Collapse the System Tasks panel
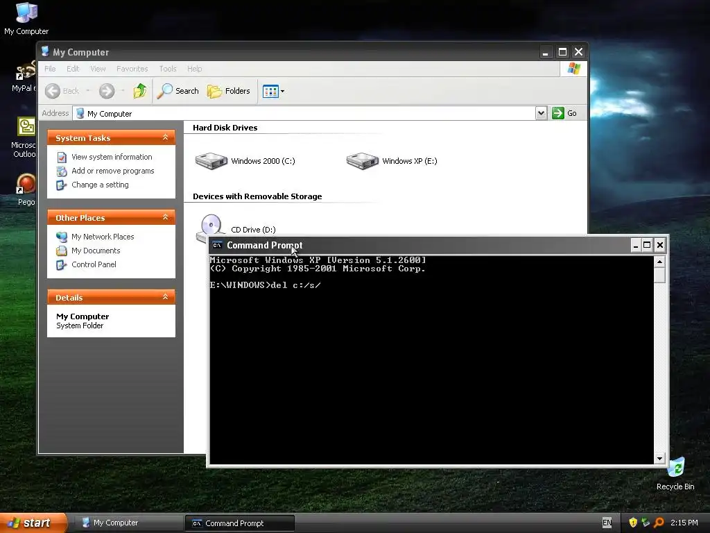The width and height of the screenshot is (710, 533). click(165, 137)
